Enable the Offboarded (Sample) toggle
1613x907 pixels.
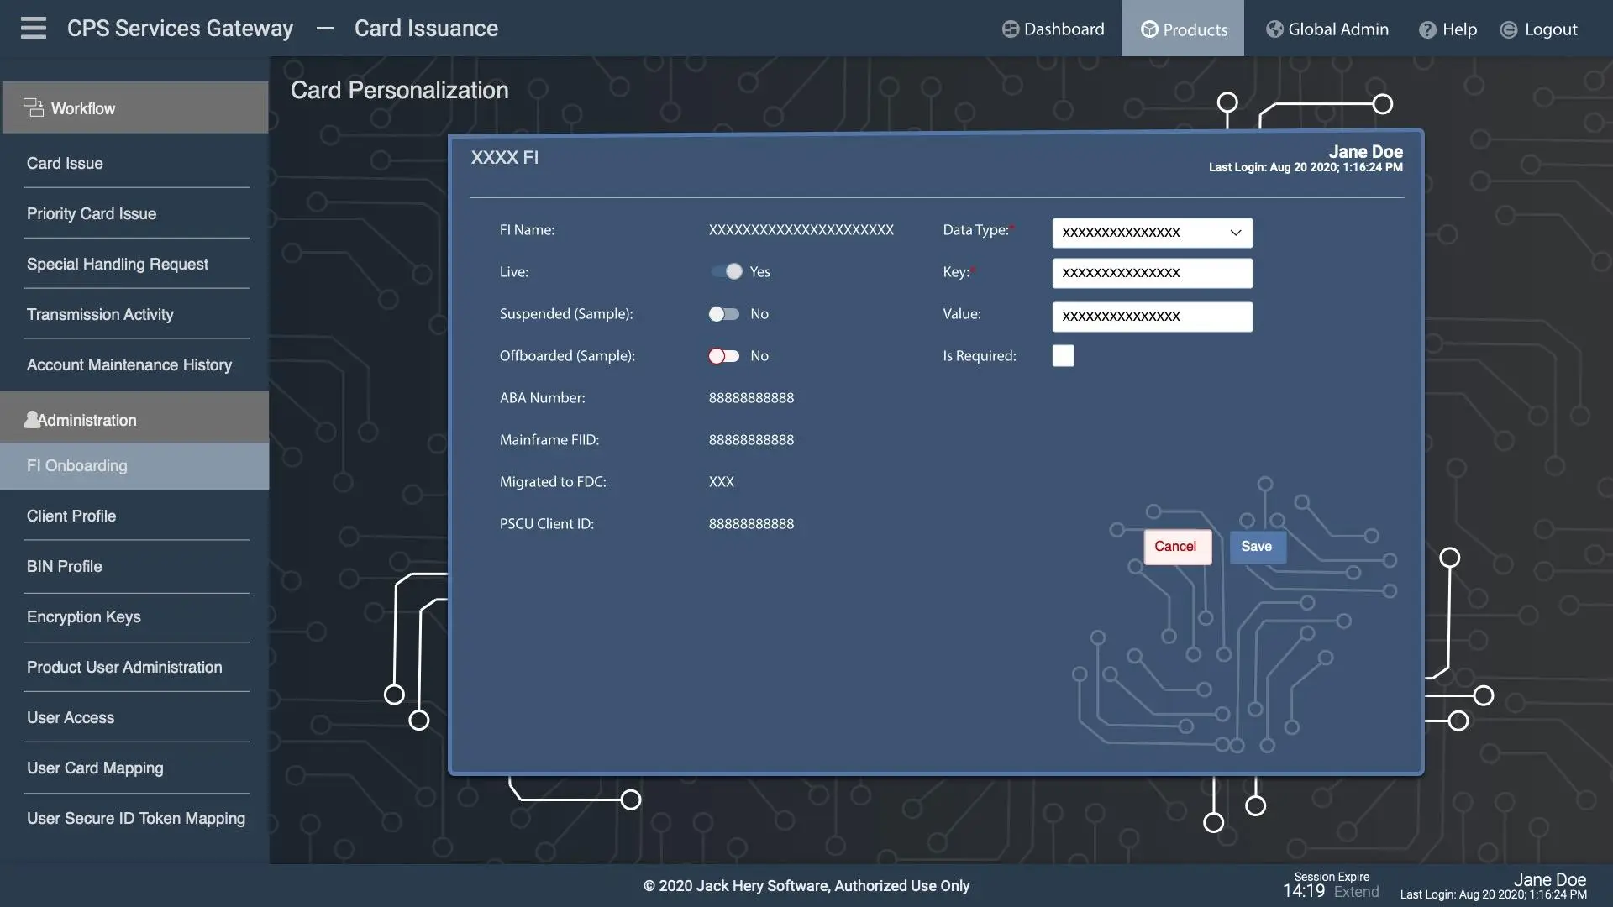click(x=723, y=356)
